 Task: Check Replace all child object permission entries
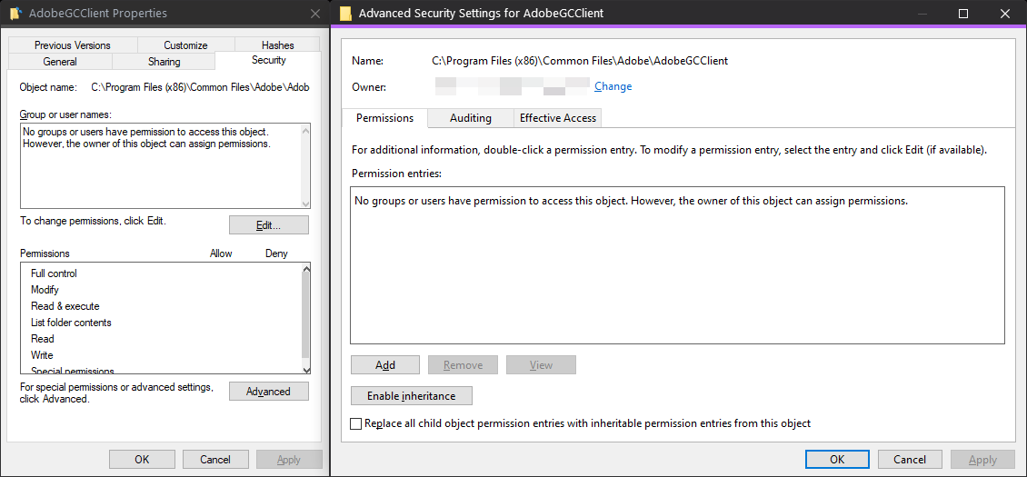tap(355, 424)
